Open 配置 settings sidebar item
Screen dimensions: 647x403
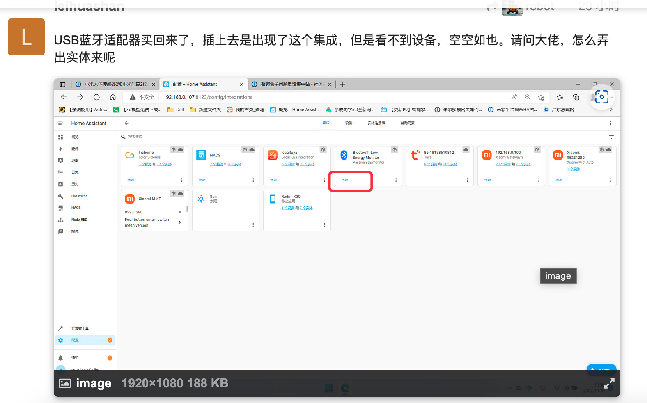[85, 340]
